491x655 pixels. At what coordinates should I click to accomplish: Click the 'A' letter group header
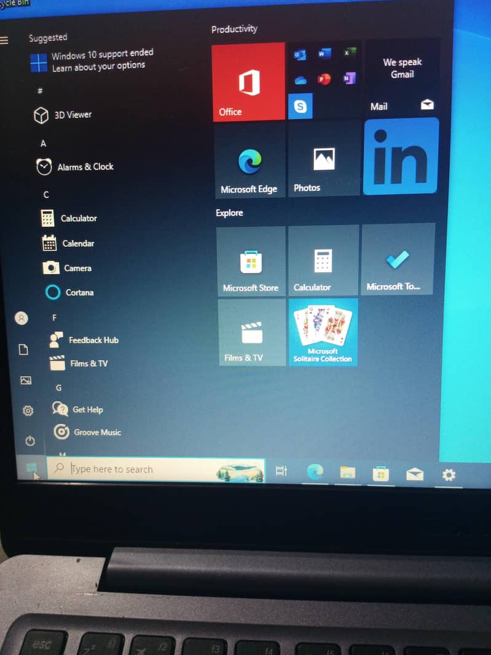tap(43, 144)
